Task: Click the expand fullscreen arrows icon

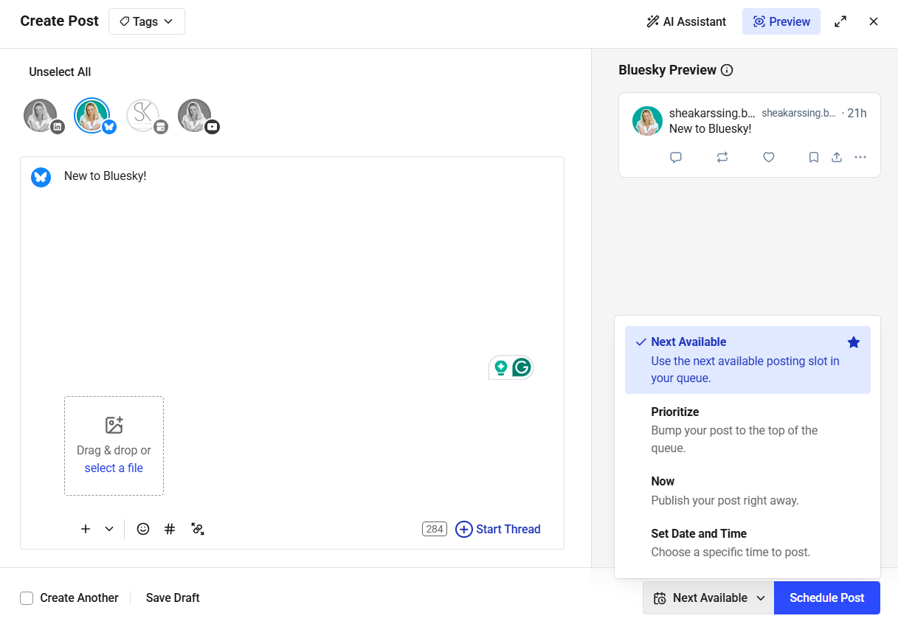Action: pyautogui.click(x=840, y=21)
